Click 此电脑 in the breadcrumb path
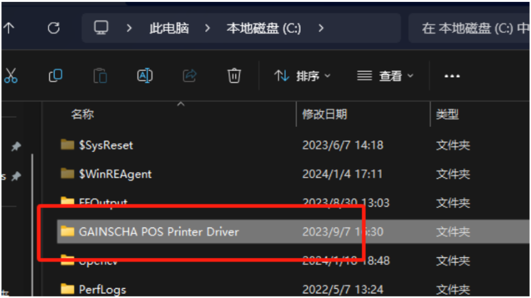 pos(169,28)
